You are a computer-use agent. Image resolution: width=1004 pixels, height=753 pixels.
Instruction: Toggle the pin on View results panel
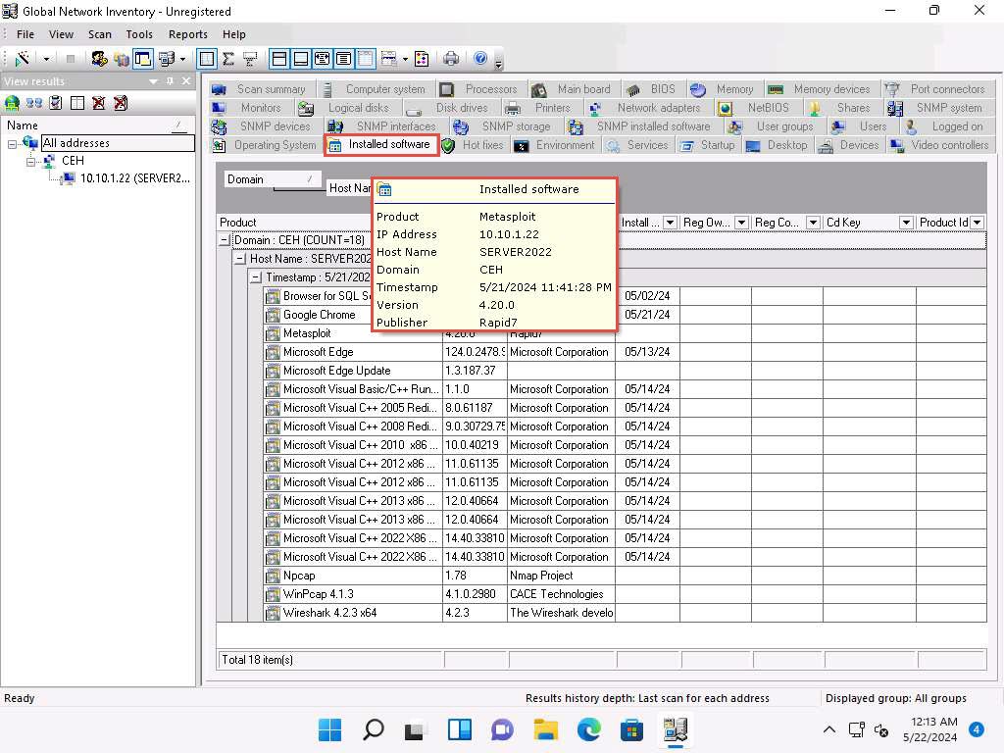[x=170, y=81]
